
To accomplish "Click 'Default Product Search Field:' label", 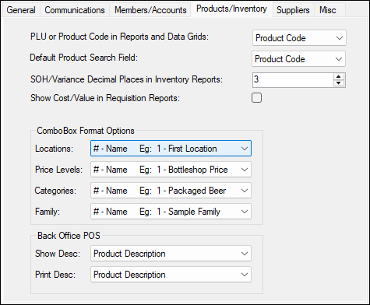I will tap(83, 58).
